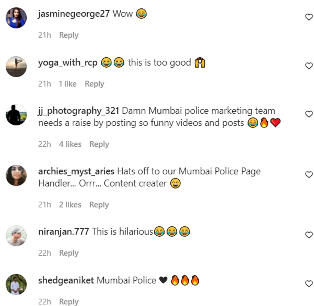Reply to yoga_with_rcp's comment
This screenshot has width=314, height=306.
[94, 84]
